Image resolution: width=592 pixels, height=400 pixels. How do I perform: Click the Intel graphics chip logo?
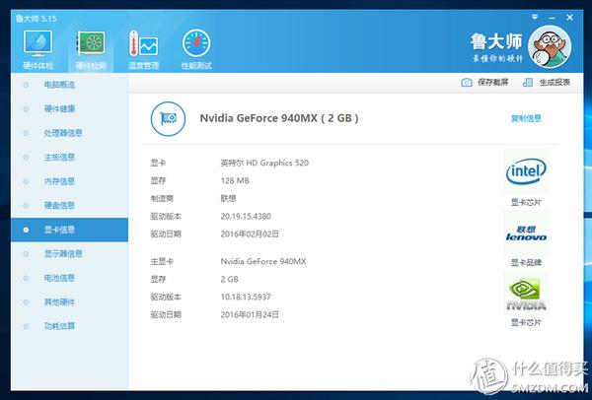(526, 173)
